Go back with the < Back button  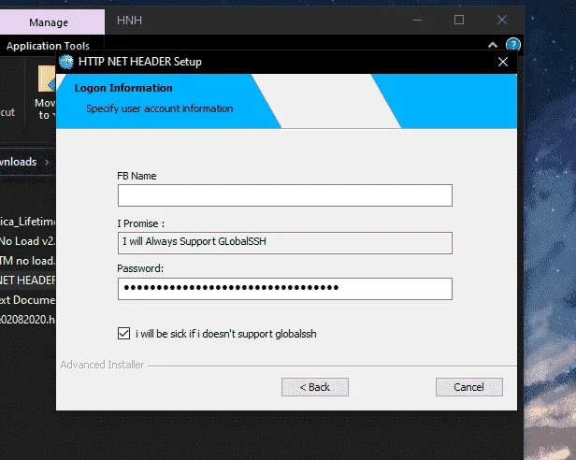pyautogui.click(x=315, y=387)
